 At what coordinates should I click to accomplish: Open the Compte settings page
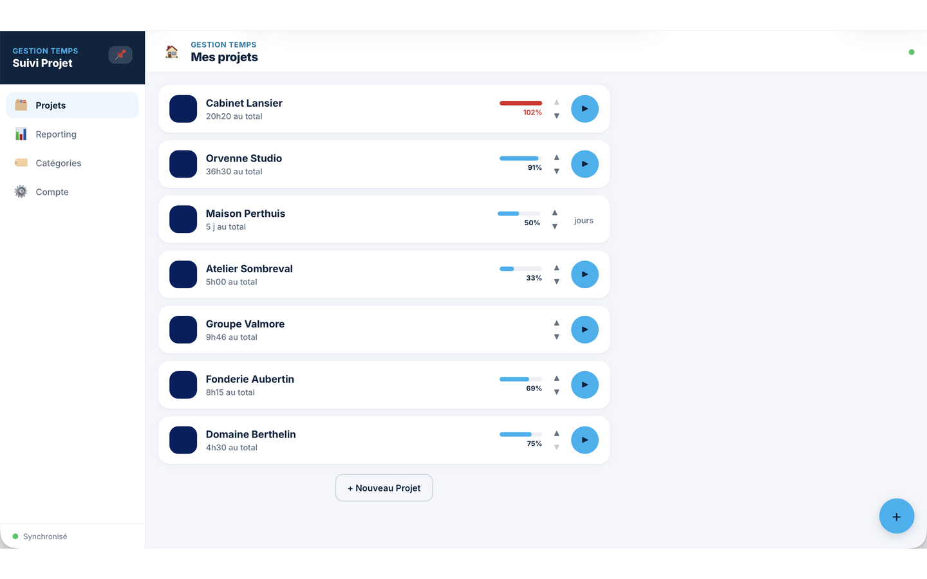pyautogui.click(x=72, y=192)
